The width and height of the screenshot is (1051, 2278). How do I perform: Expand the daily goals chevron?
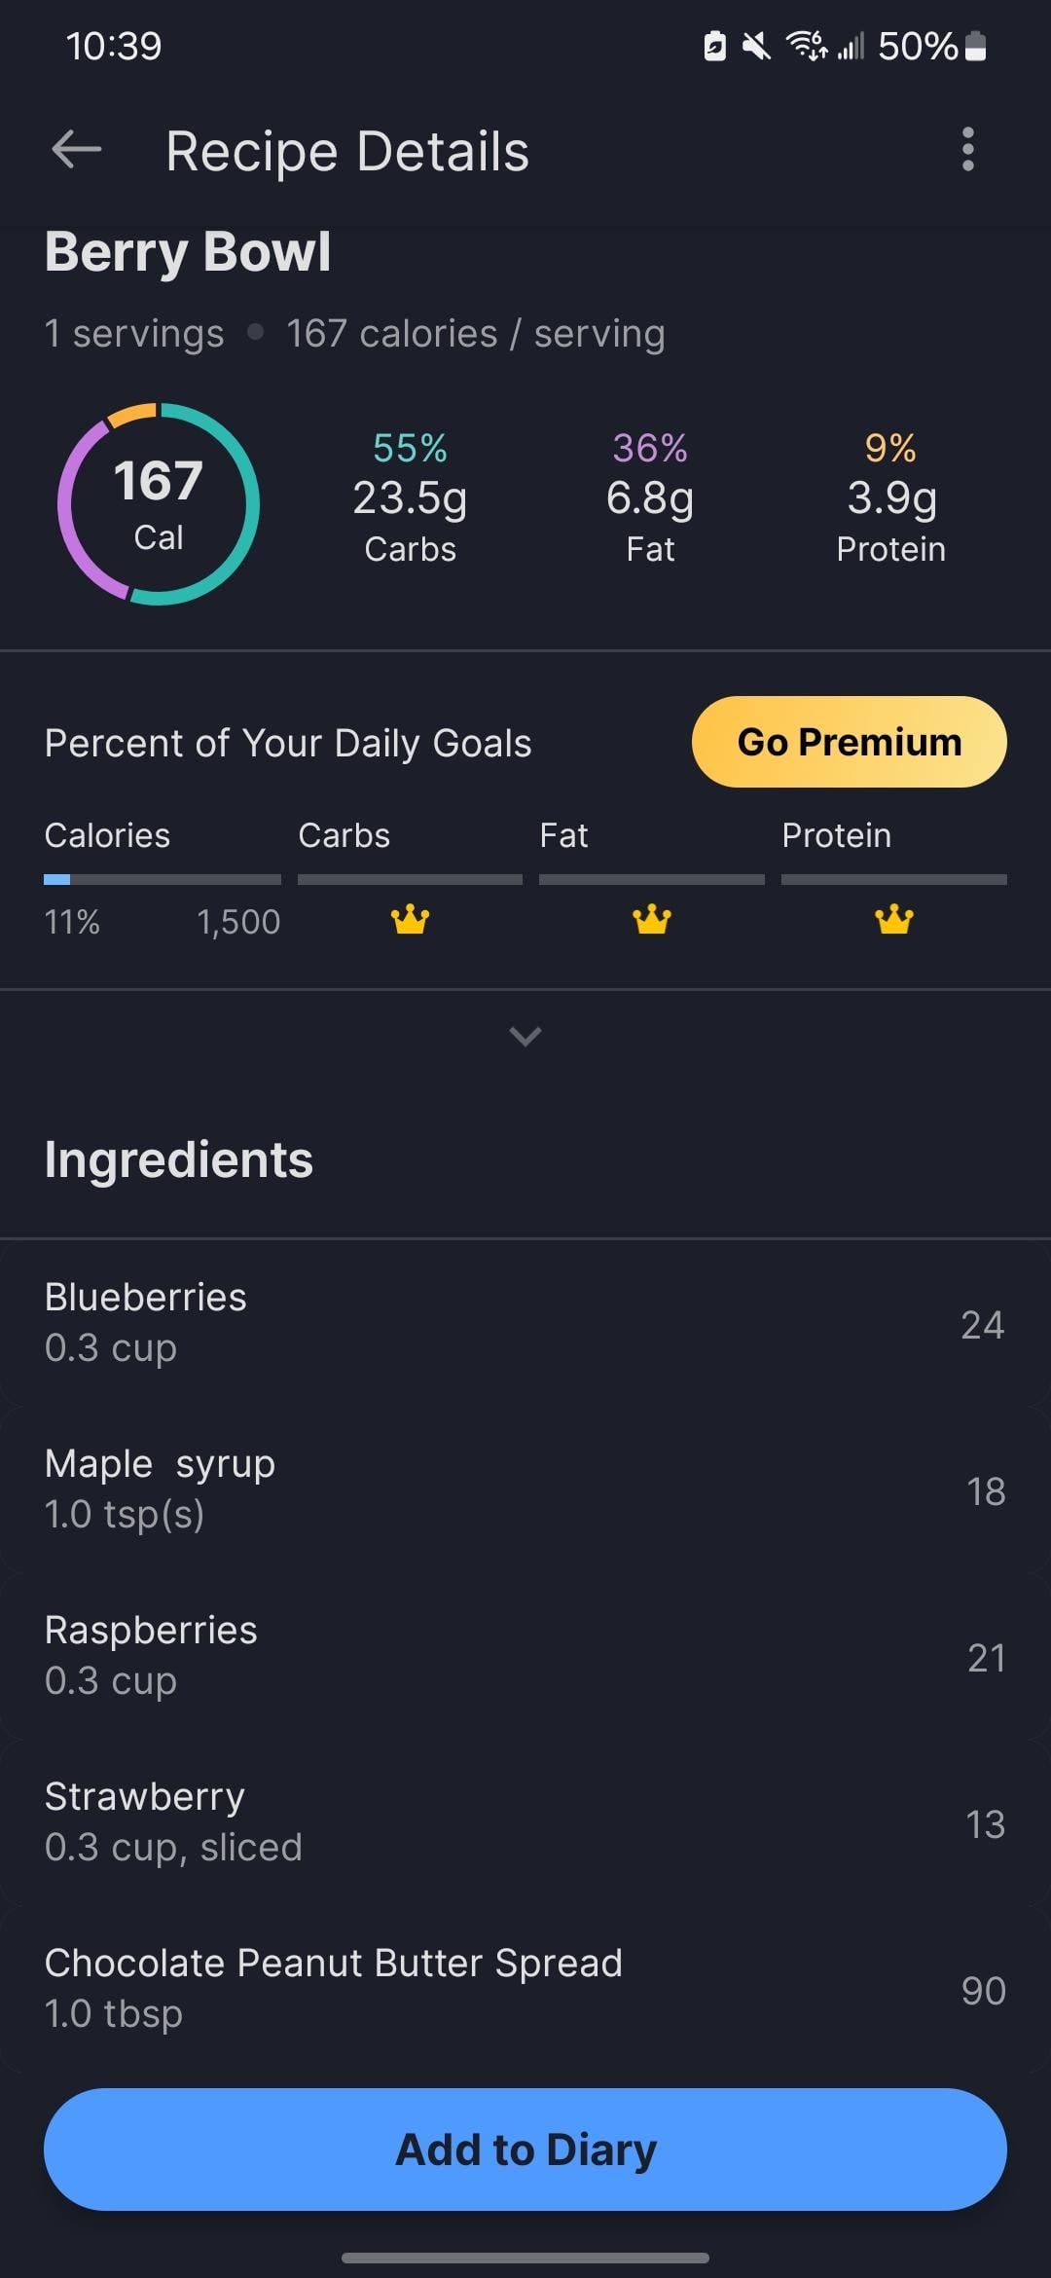(525, 1036)
